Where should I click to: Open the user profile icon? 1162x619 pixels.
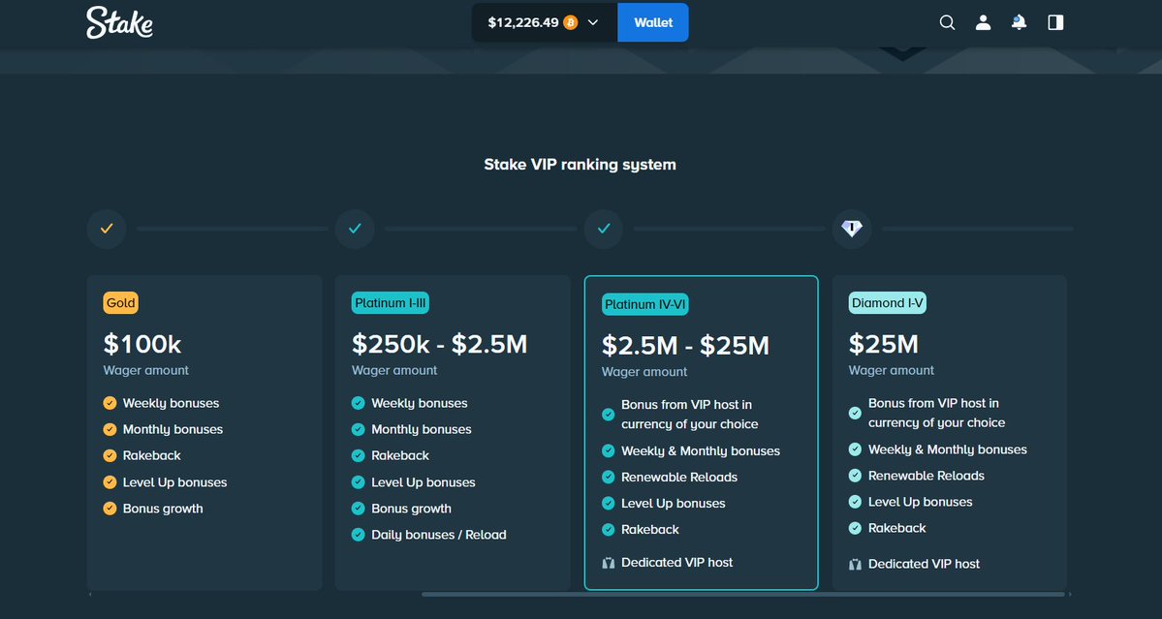pyautogui.click(x=984, y=22)
